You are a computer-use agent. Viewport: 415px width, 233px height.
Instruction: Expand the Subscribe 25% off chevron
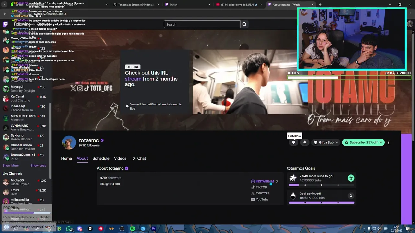pyautogui.click(x=381, y=142)
